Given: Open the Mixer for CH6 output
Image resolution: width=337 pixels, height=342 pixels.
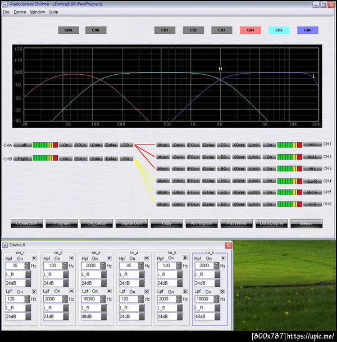Looking at the screenshot, I should point(163,204).
